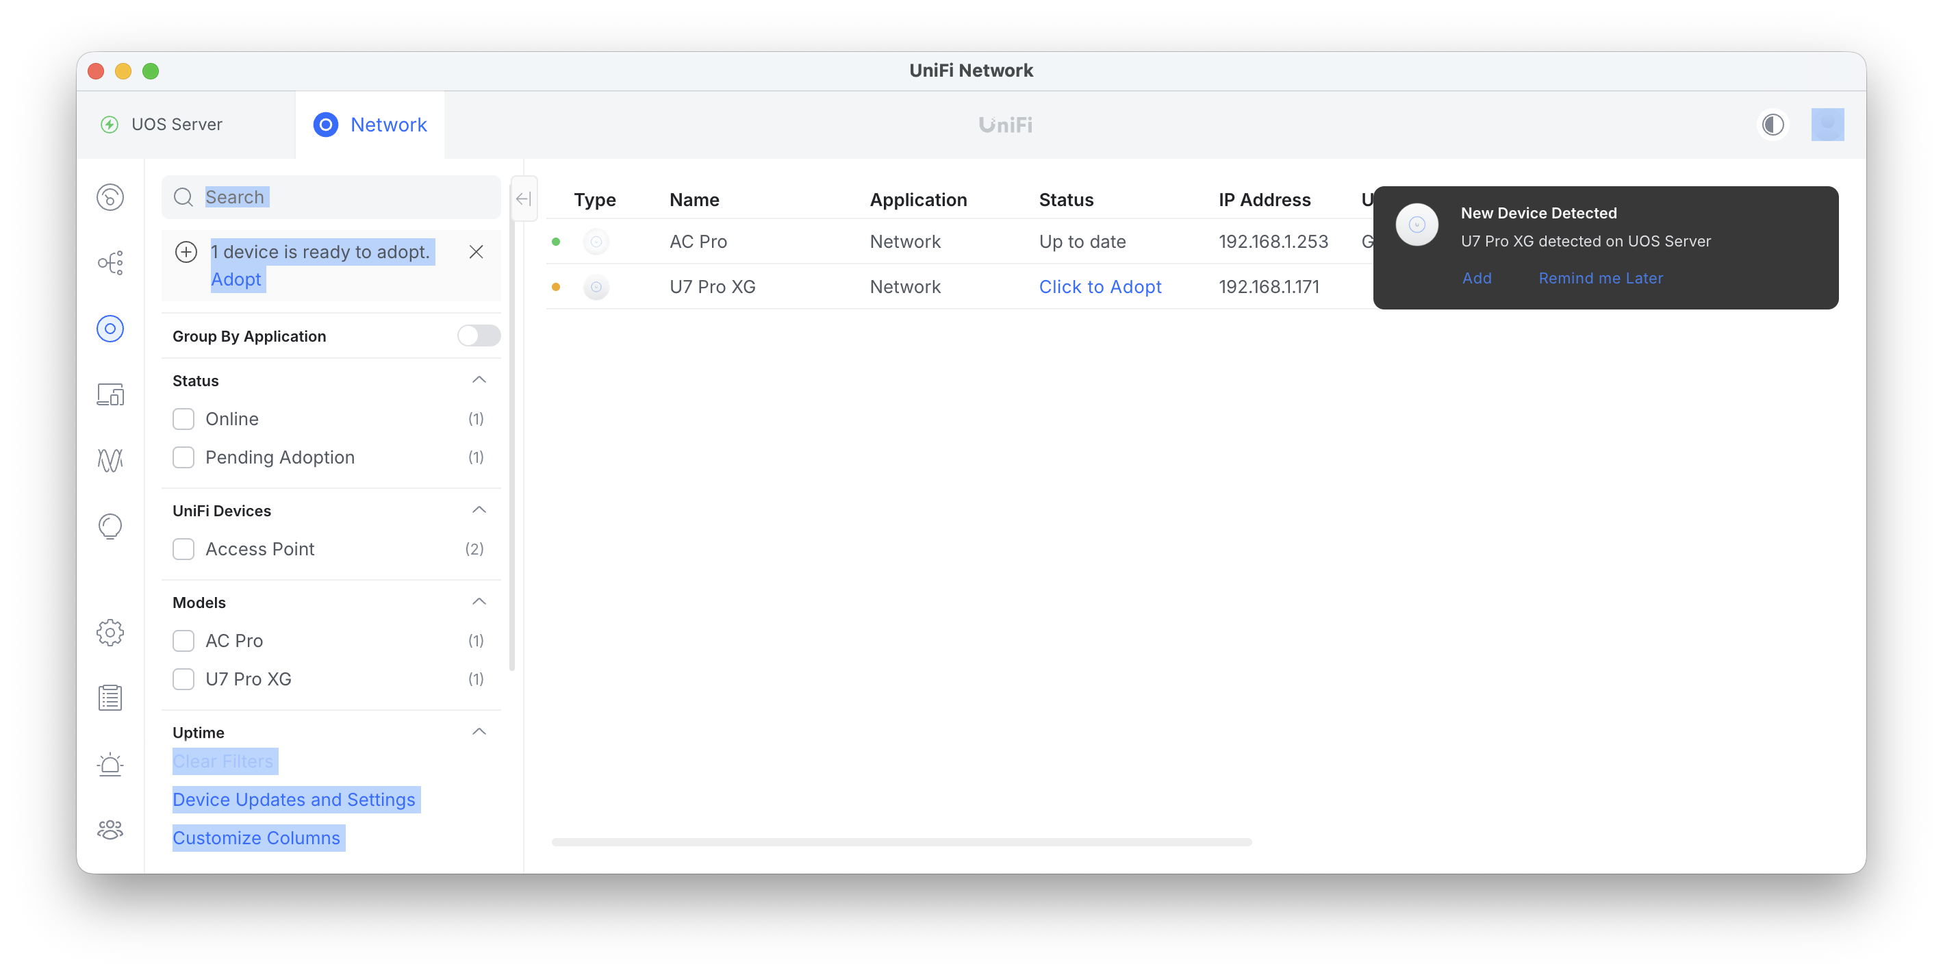Open the System Log sidebar icon
Viewport: 1943px width, 975px height.
[110, 698]
